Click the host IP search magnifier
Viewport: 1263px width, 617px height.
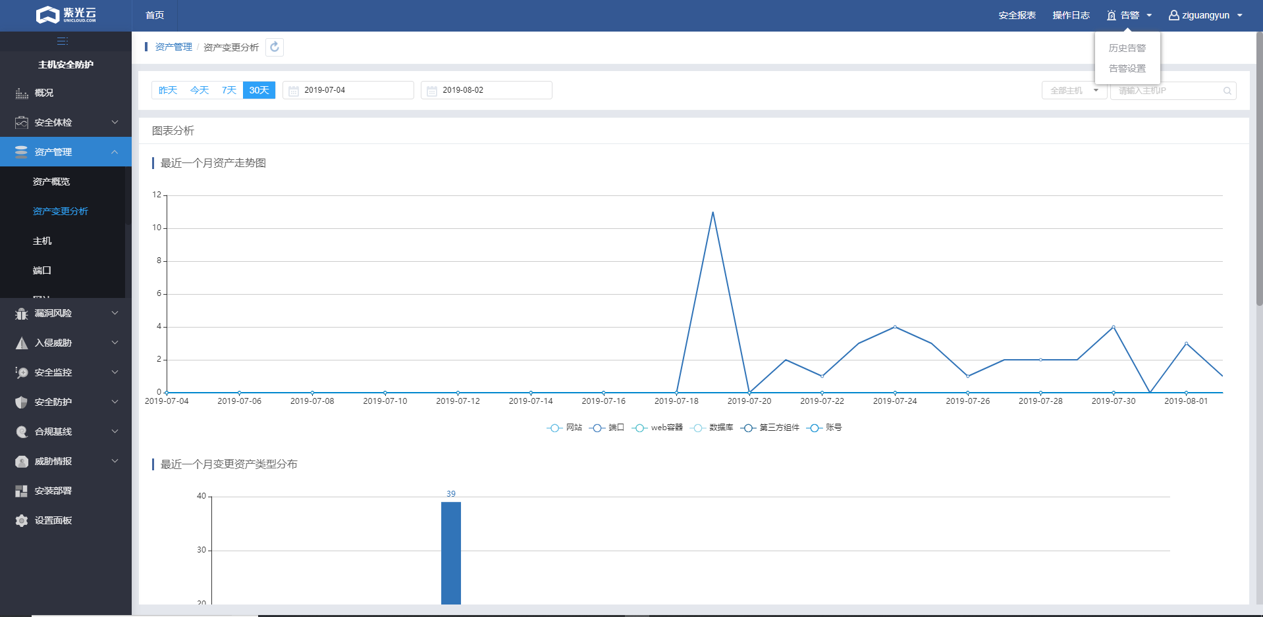click(x=1227, y=91)
